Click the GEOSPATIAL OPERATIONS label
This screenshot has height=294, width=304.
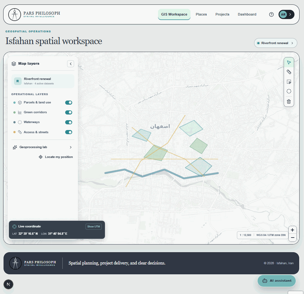pyautogui.click(x=28, y=31)
